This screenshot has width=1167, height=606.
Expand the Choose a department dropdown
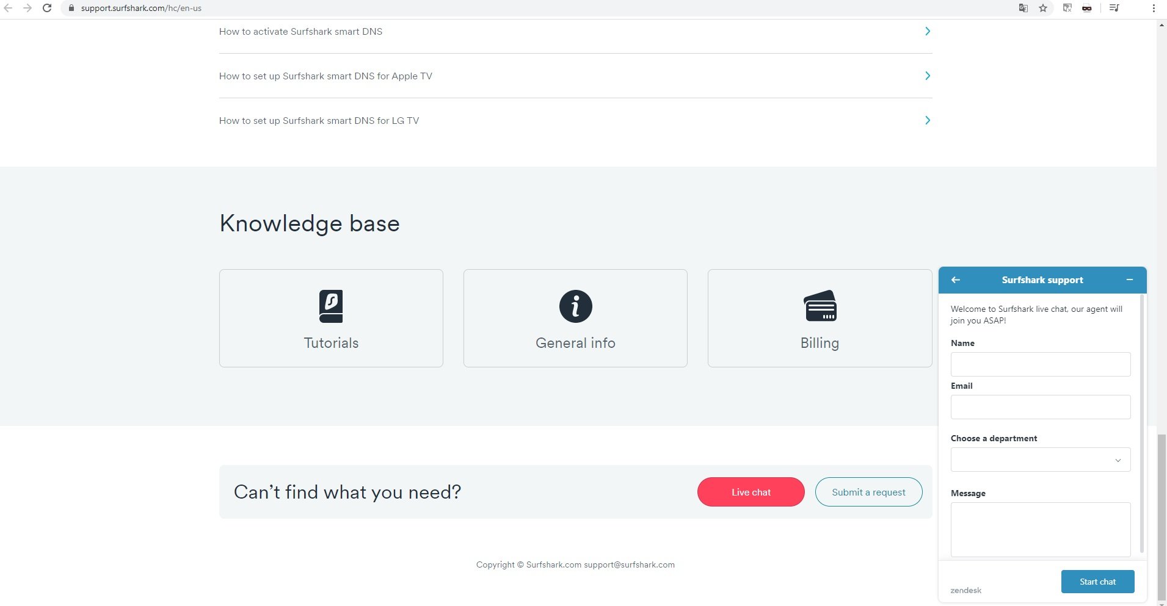(1041, 460)
